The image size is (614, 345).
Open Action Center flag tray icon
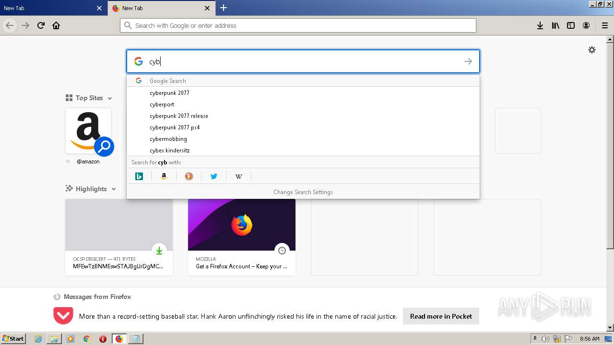tap(568, 339)
